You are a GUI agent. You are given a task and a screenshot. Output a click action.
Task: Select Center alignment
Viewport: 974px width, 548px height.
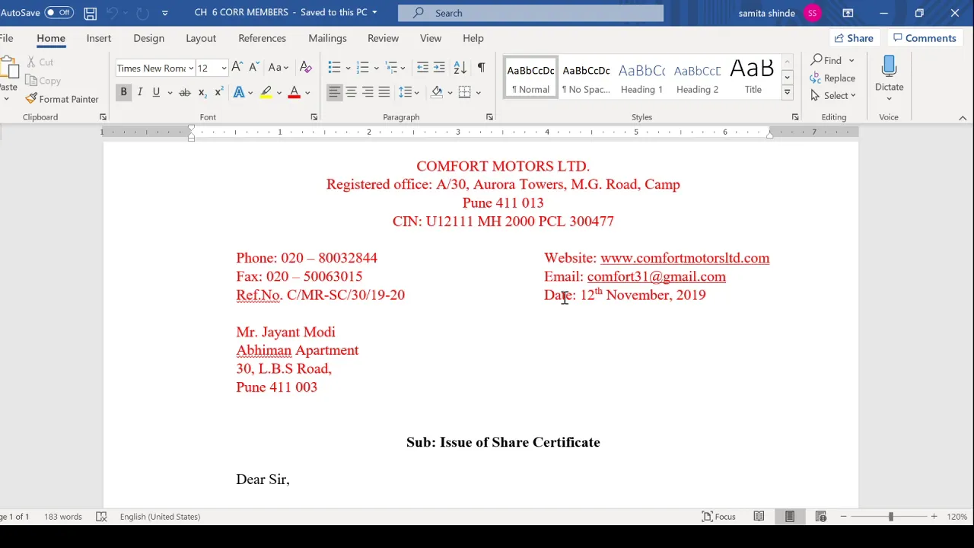coord(351,92)
